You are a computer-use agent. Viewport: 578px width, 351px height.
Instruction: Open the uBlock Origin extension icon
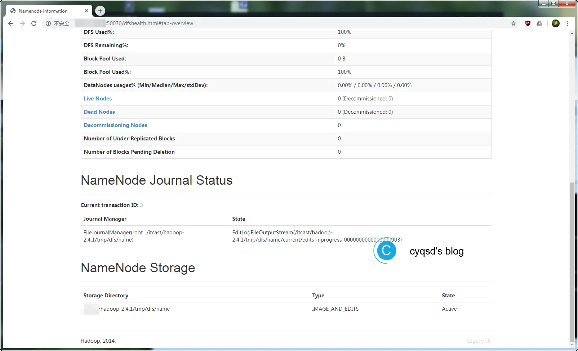click(x=528, y=23)
